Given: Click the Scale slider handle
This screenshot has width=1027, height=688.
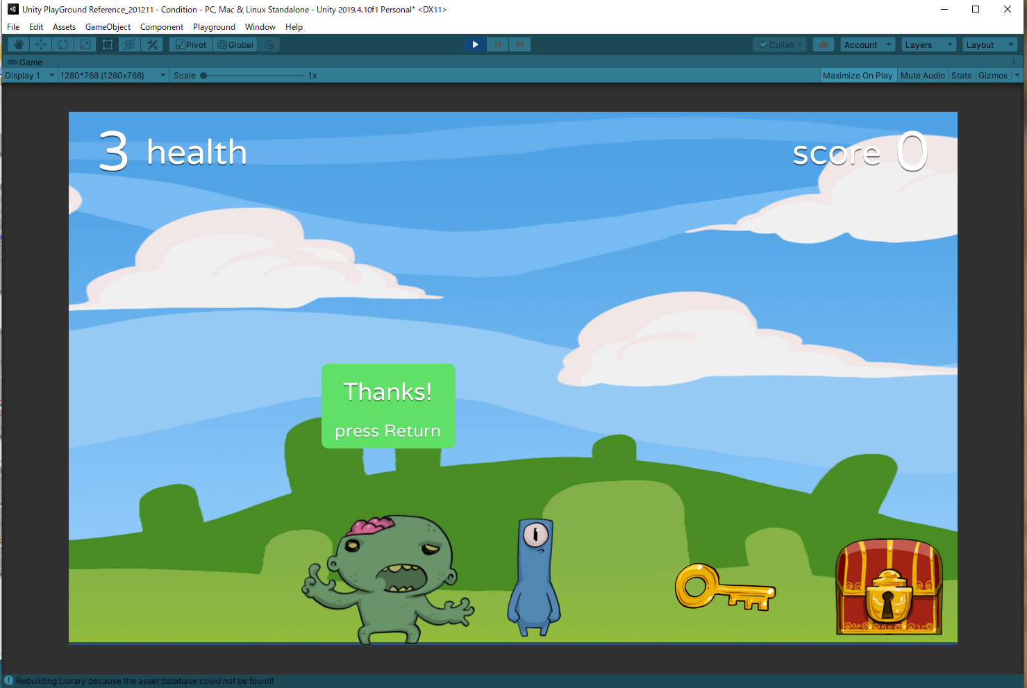Looking at the screenshot, I should click(x=203, y=76).
